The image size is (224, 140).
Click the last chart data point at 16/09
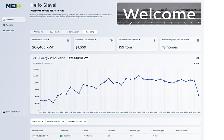click(x=199, y=96)
